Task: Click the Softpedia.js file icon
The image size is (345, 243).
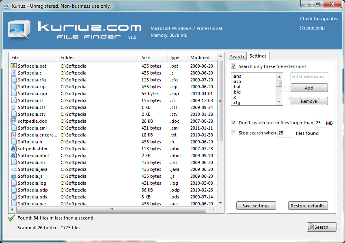Action: tap(14, 176)
